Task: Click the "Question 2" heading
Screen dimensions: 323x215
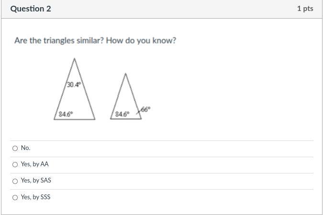Action: (x=31, y=9)
